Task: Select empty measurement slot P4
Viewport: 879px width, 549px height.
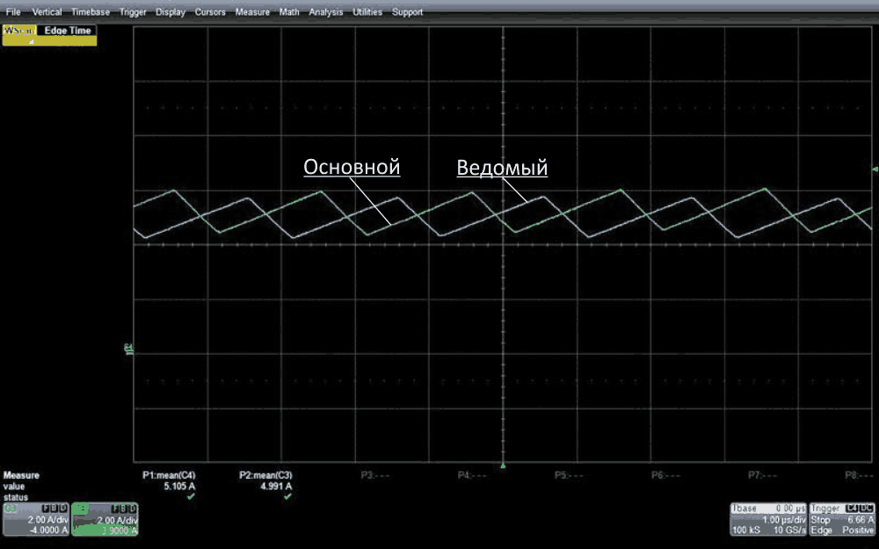Action: (x=472, y=475)
